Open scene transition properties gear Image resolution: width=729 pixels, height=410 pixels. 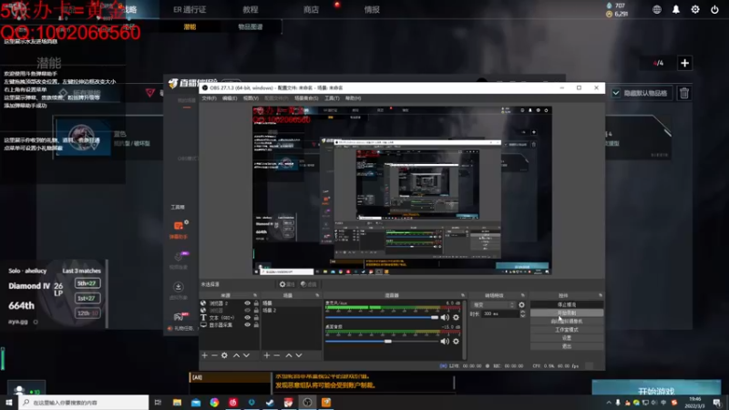click(521, 305)
